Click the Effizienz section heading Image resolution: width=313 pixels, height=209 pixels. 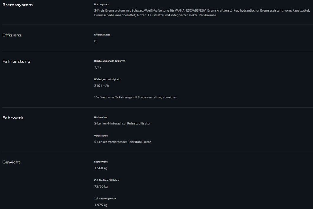click(x=12, y=35)
